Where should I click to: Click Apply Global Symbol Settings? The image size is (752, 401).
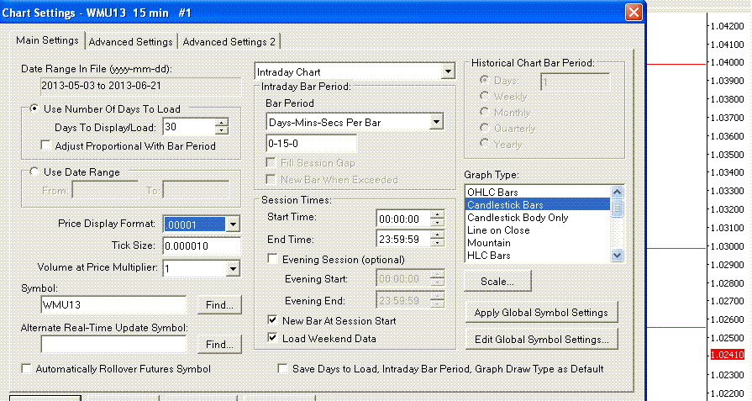click(x=541, y=313)
